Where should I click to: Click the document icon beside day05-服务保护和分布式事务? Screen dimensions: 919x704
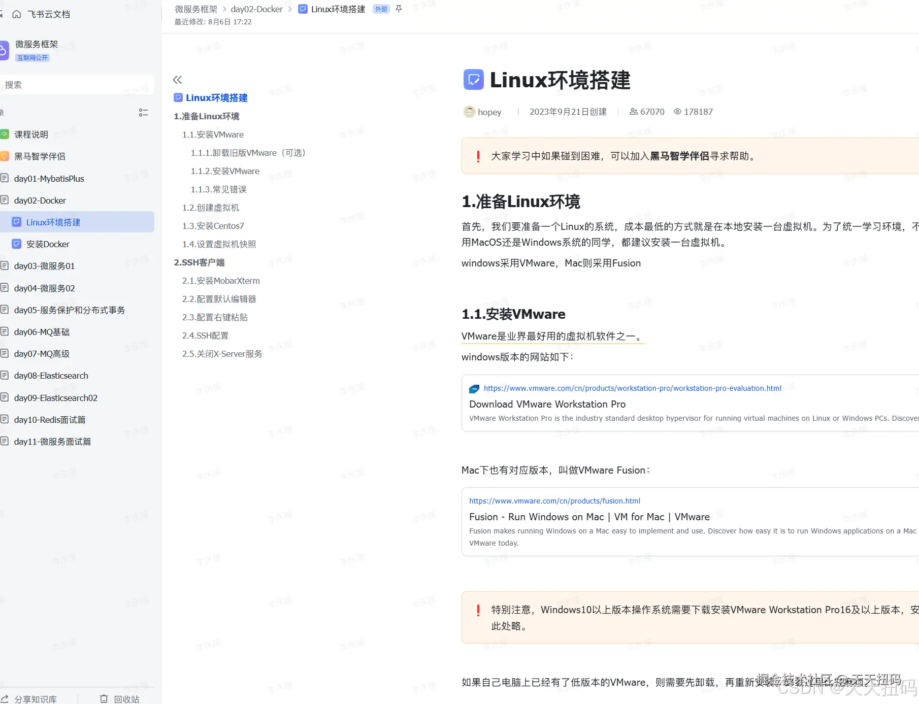coord(5,310)
